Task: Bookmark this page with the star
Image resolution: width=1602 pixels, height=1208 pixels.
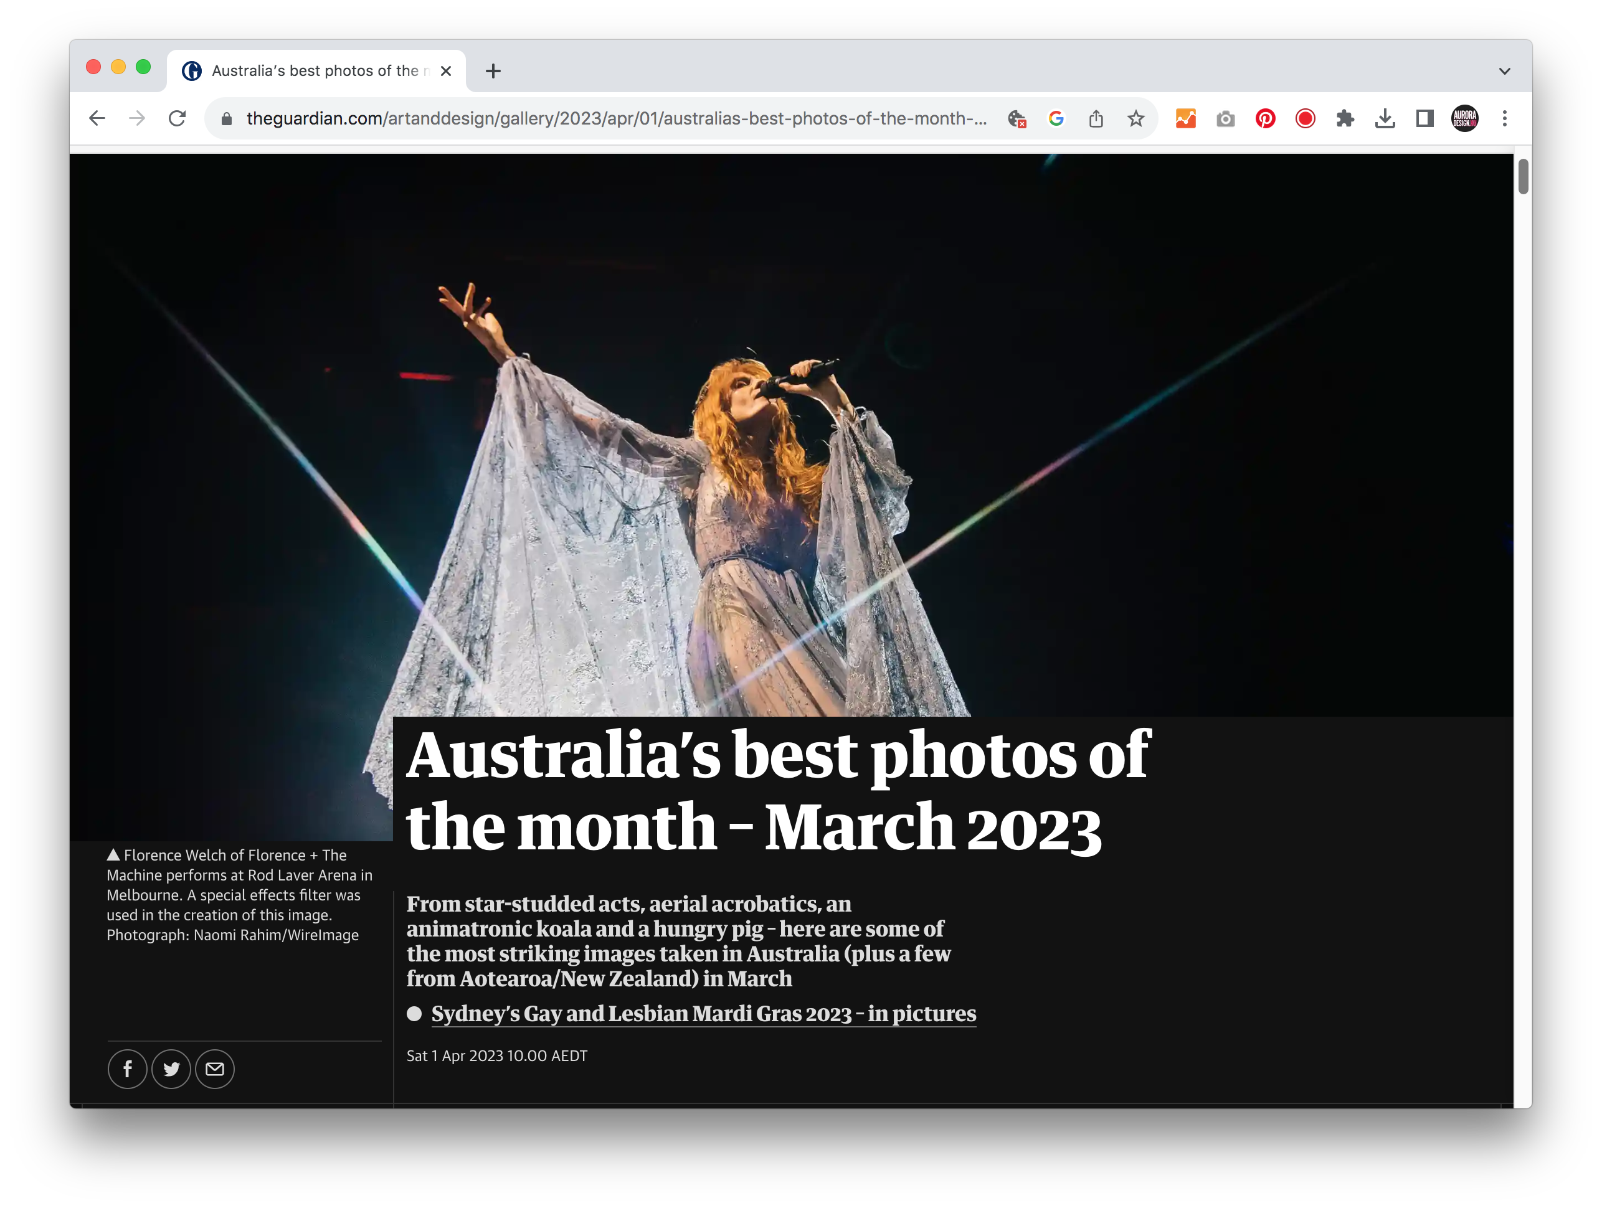Action: (1136, 119)
